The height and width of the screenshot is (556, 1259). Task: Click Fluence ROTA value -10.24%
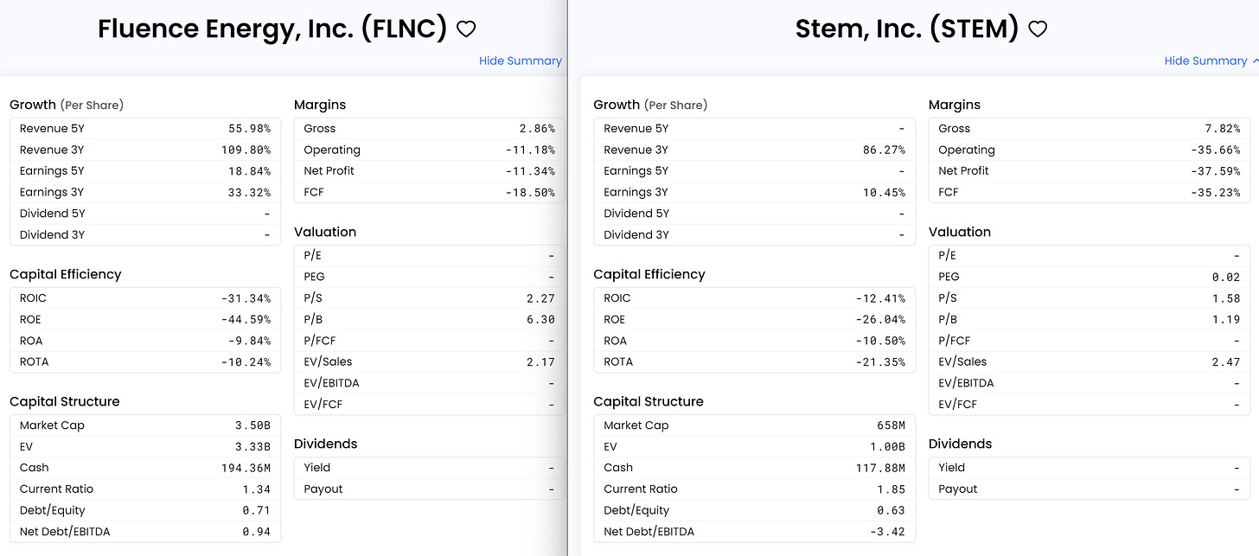246,361
